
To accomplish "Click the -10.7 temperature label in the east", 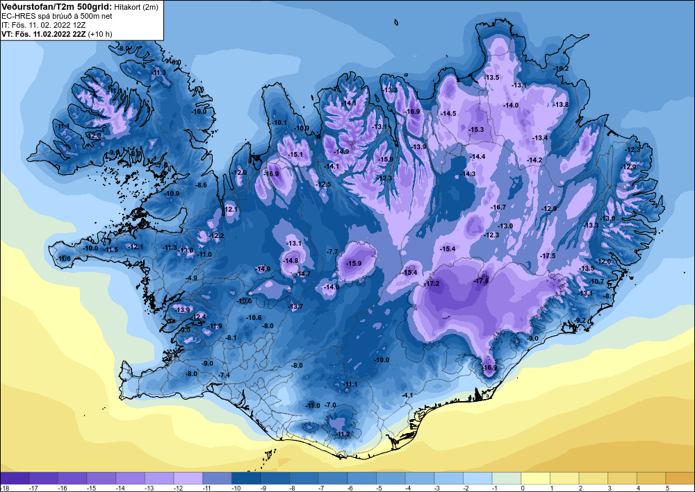I will pos(596,282).
